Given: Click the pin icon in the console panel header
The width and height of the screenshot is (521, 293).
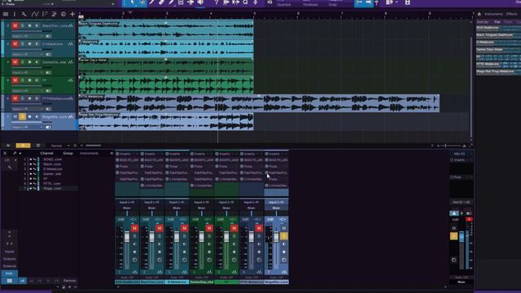Looking at the screenshot, I should pos(15,153).
